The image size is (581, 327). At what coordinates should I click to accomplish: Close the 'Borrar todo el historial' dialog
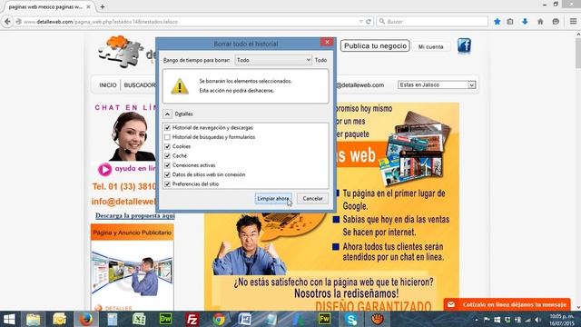tap(327, 43)
